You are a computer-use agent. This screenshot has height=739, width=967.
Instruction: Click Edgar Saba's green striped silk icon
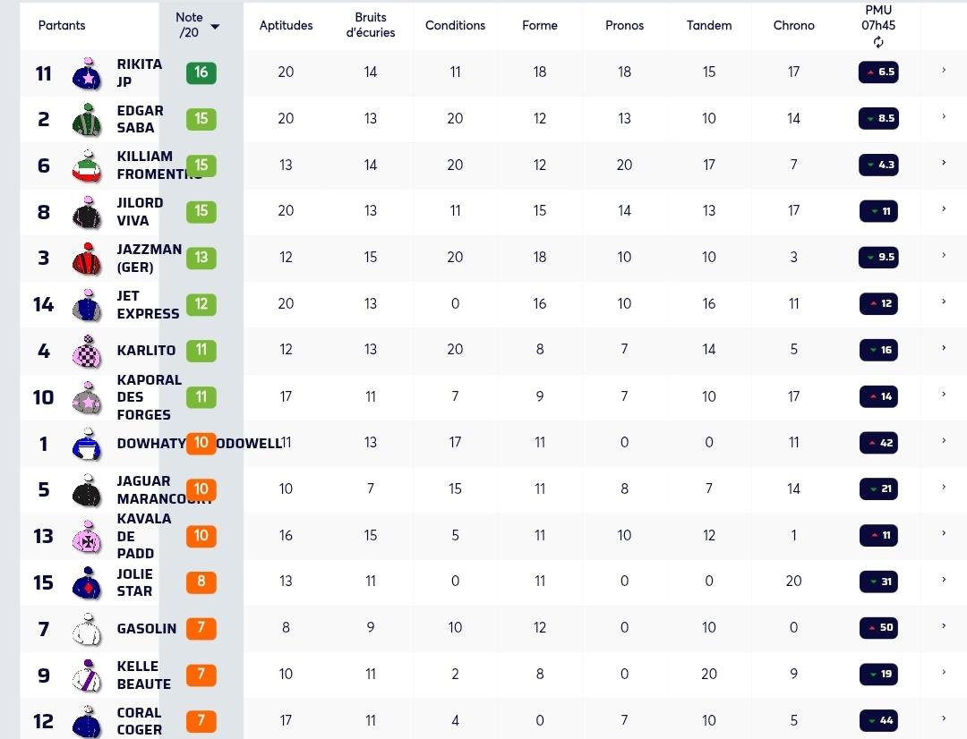click(87, 120)
